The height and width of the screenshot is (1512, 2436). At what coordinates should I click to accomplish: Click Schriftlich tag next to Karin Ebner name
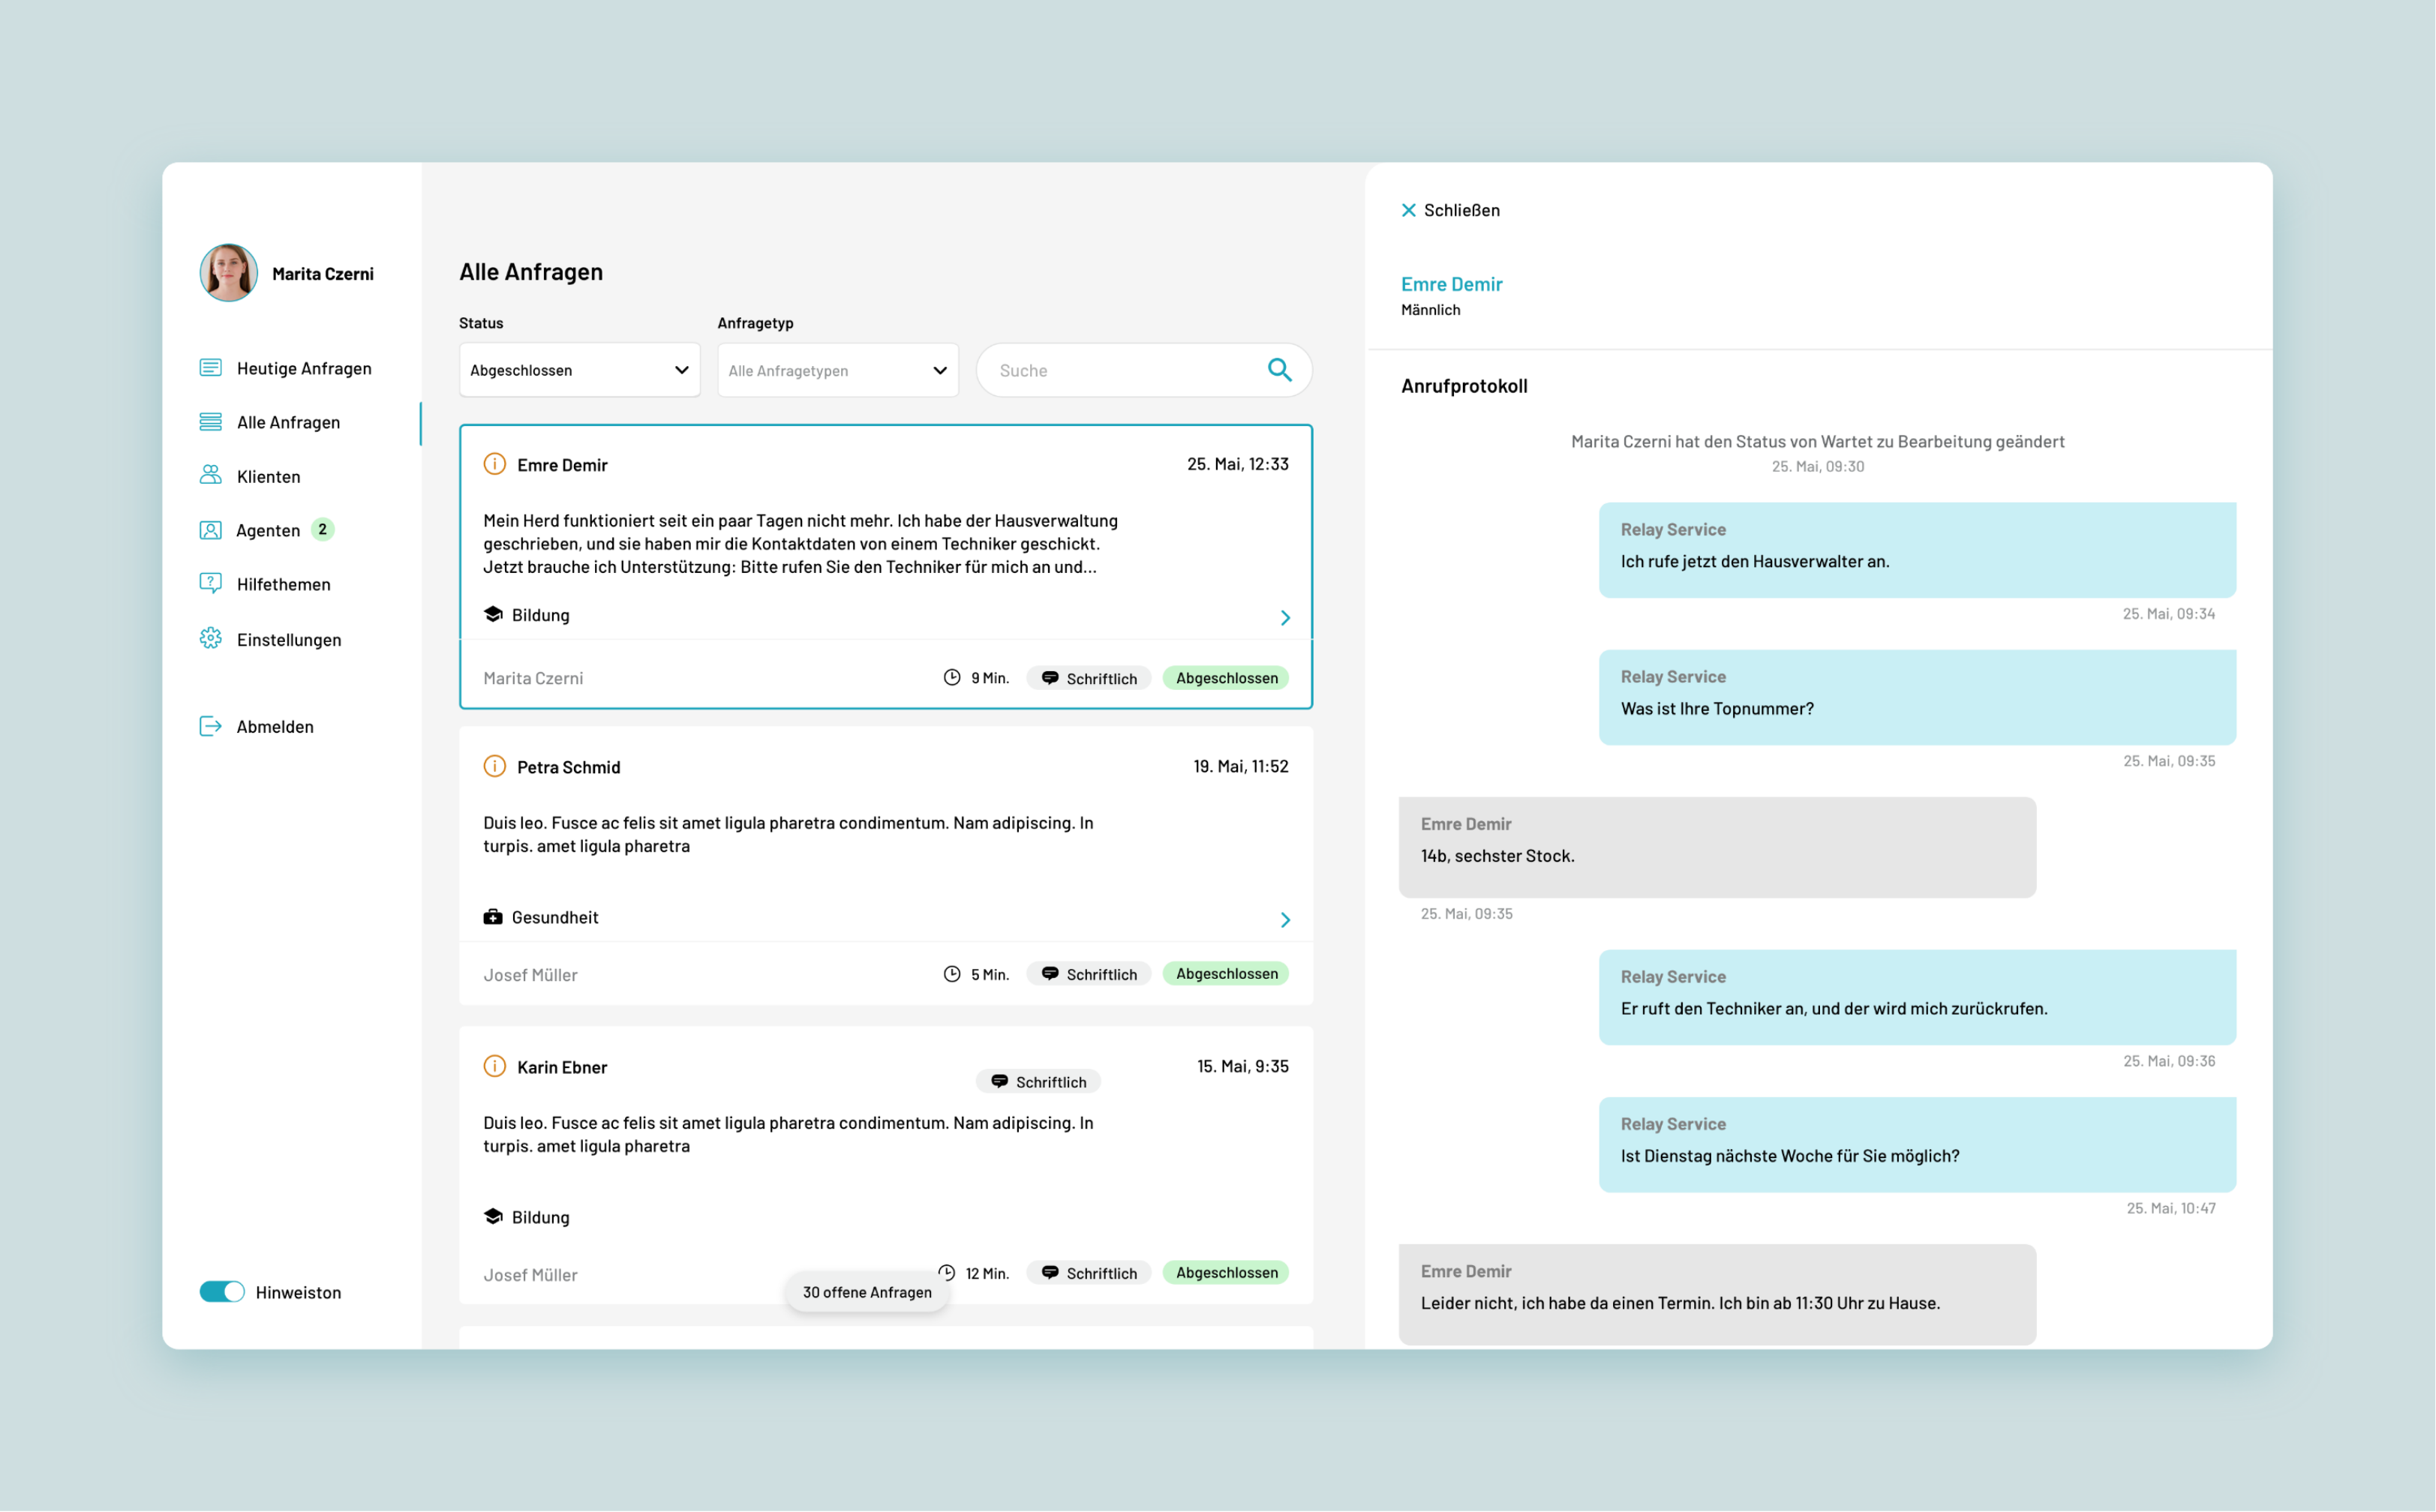(x=1038, y=1082)
